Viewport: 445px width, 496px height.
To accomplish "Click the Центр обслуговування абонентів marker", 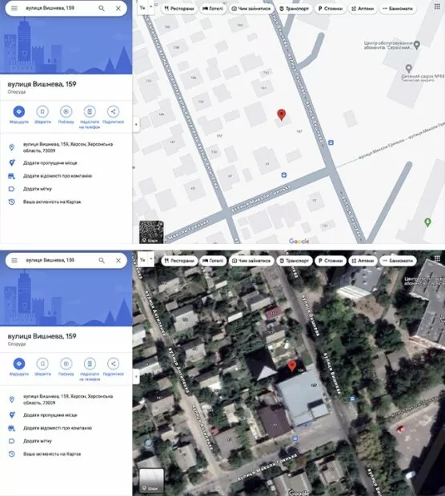I will 417,46.
